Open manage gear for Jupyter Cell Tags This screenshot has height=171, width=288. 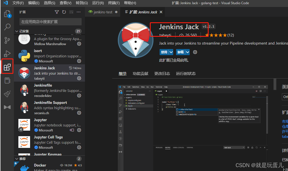tap(79, 147)
